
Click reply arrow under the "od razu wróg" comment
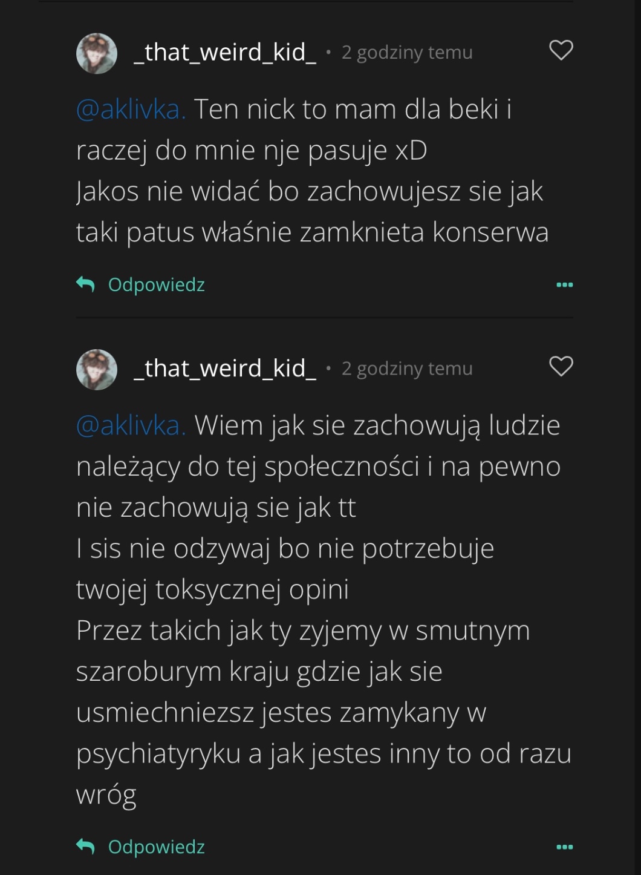86,846
